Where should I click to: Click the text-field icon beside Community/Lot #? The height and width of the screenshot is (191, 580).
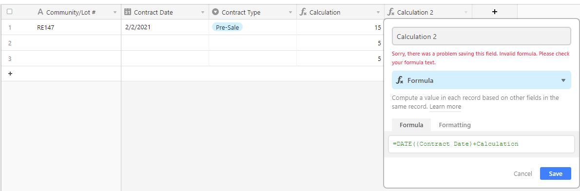pos(40,12)
